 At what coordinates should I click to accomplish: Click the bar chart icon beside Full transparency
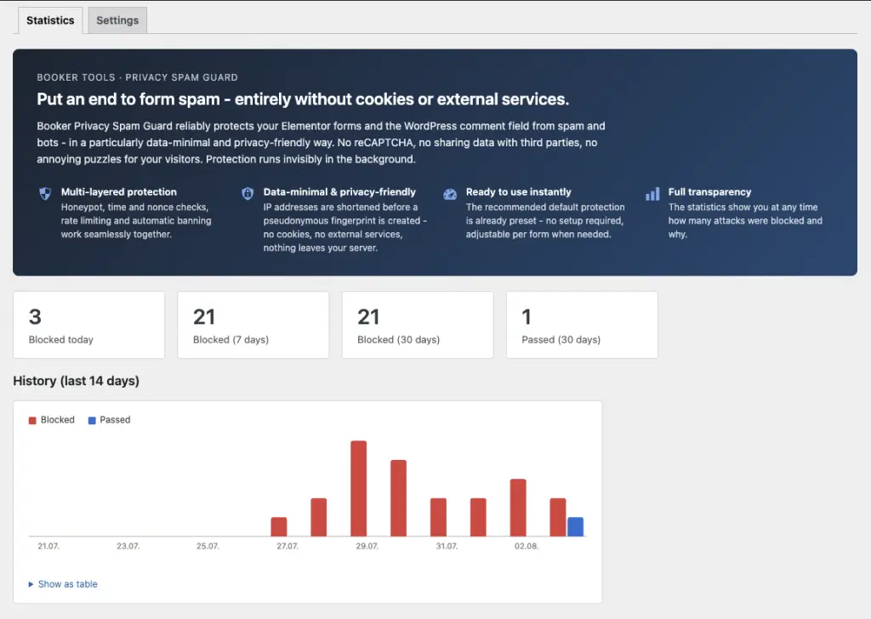[x=652, y=193]
